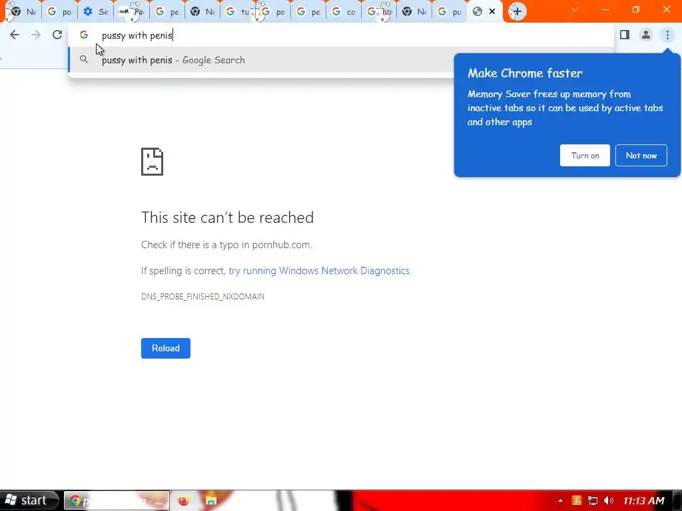Open the profile avatar menu
This screenshot has width=682, height=511.
tap(646, 35)
